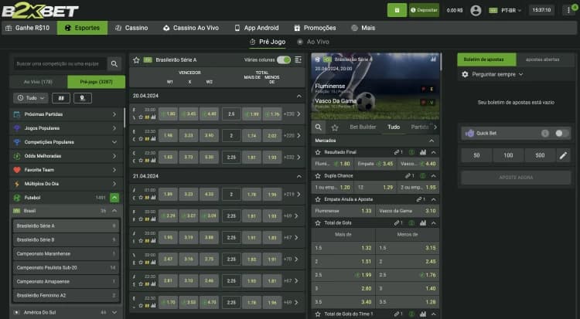
Task: Open App Android menu item
Action: 256,28
